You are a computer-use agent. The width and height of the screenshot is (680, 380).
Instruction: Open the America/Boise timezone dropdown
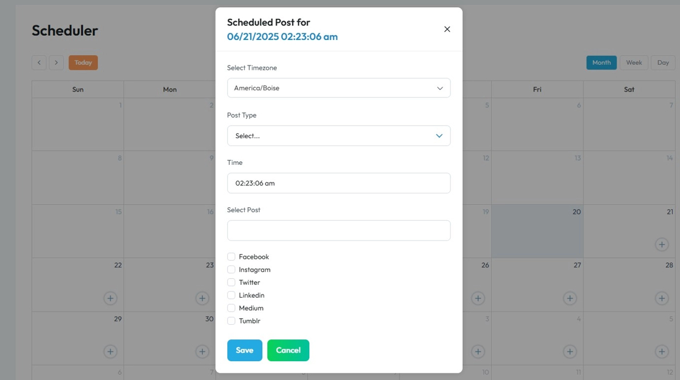[x=339, y=88]
